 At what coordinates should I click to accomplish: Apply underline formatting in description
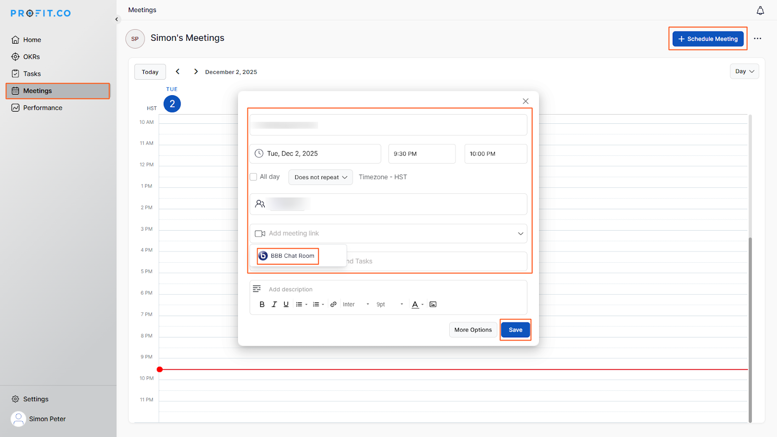point(286,304)
